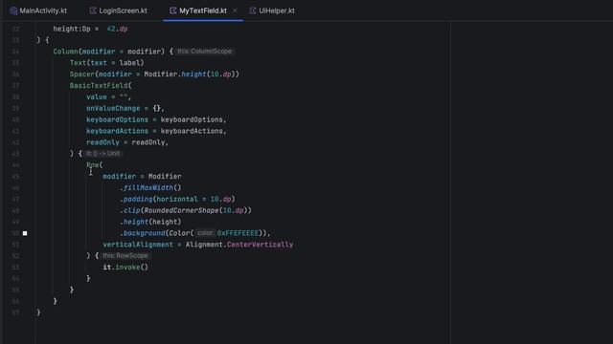Click the 'readOnly' named argument
This screenshot has width=613, height=344.
tap(102, 142)
